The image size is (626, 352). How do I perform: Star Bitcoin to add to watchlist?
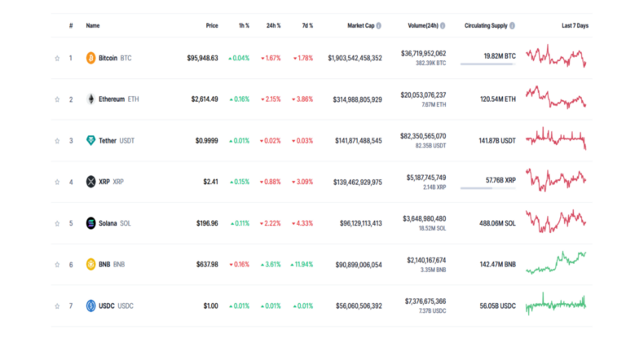coord(57,58)
